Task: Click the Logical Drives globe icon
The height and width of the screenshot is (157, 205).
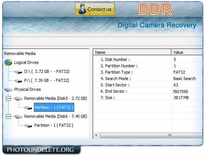Action: tap(8, 62)
